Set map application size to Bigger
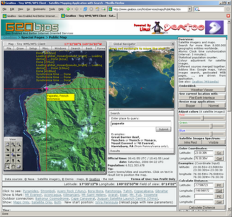This screenshot has height=217, width=232. (190, 106)
